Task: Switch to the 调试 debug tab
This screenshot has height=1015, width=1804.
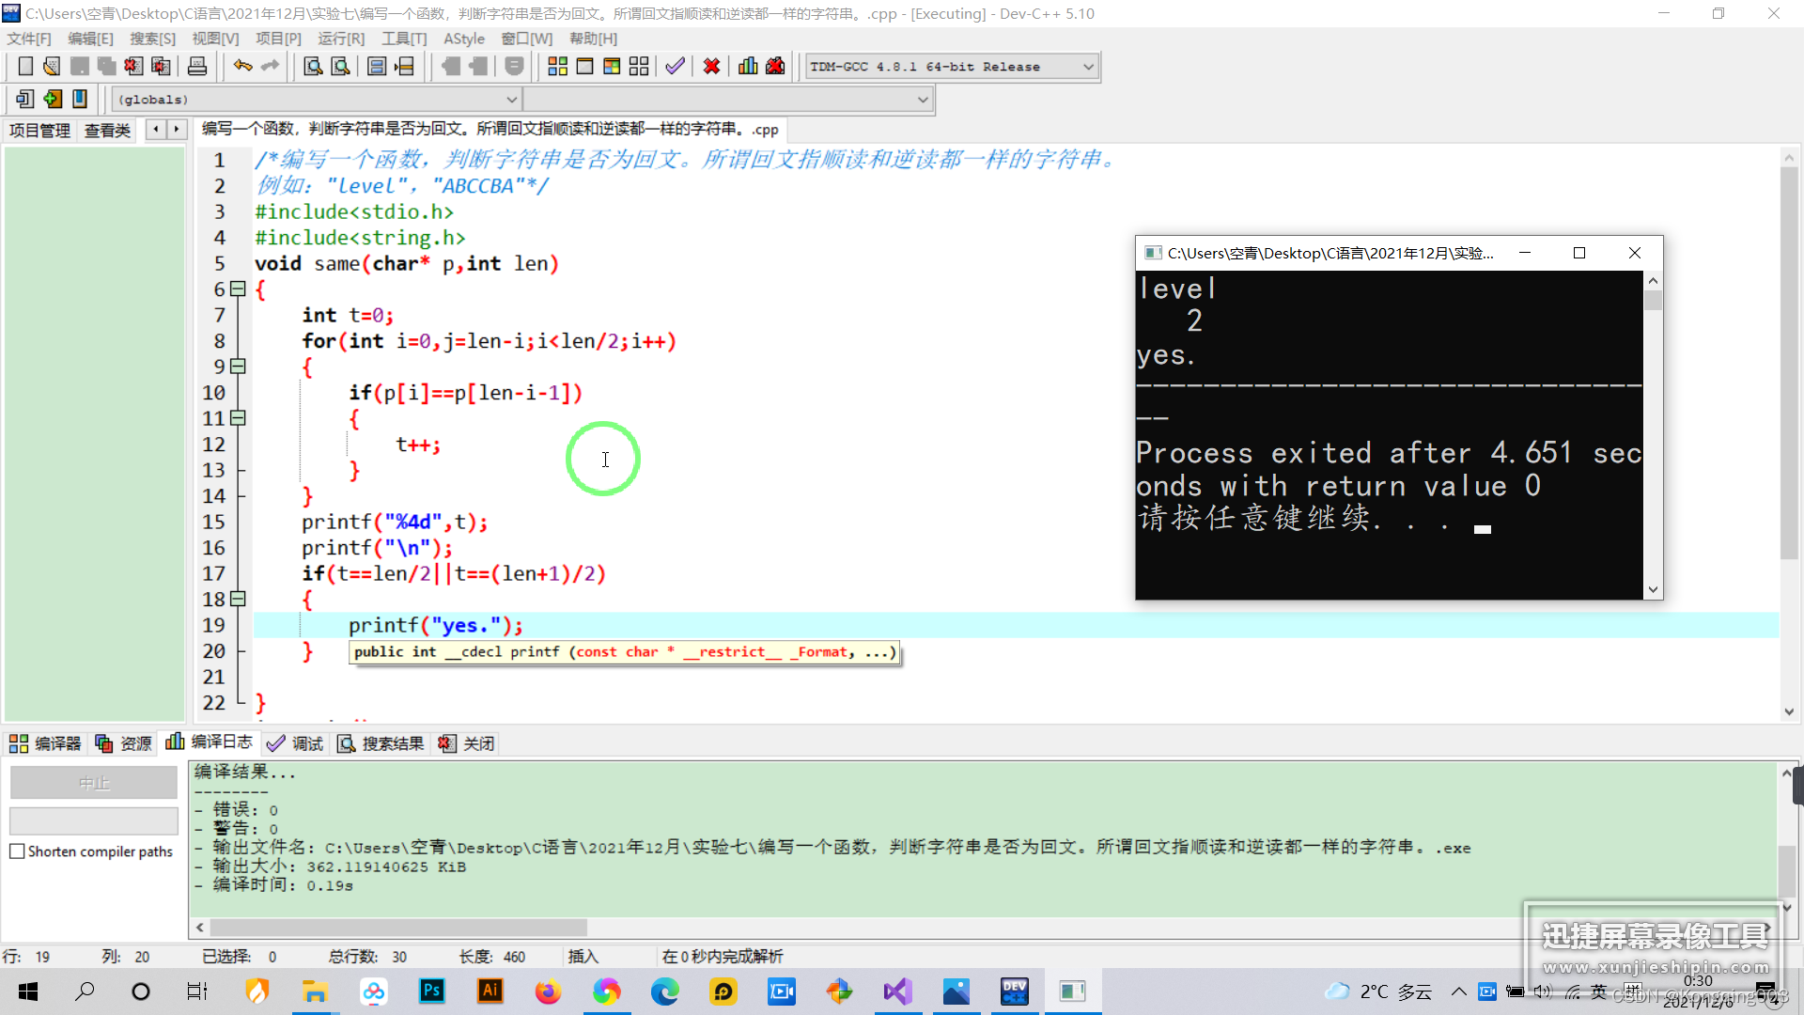Action: [x=295, y=743]
